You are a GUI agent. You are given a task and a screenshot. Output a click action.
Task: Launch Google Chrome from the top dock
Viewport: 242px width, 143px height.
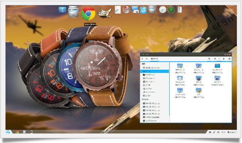point(88,13)
